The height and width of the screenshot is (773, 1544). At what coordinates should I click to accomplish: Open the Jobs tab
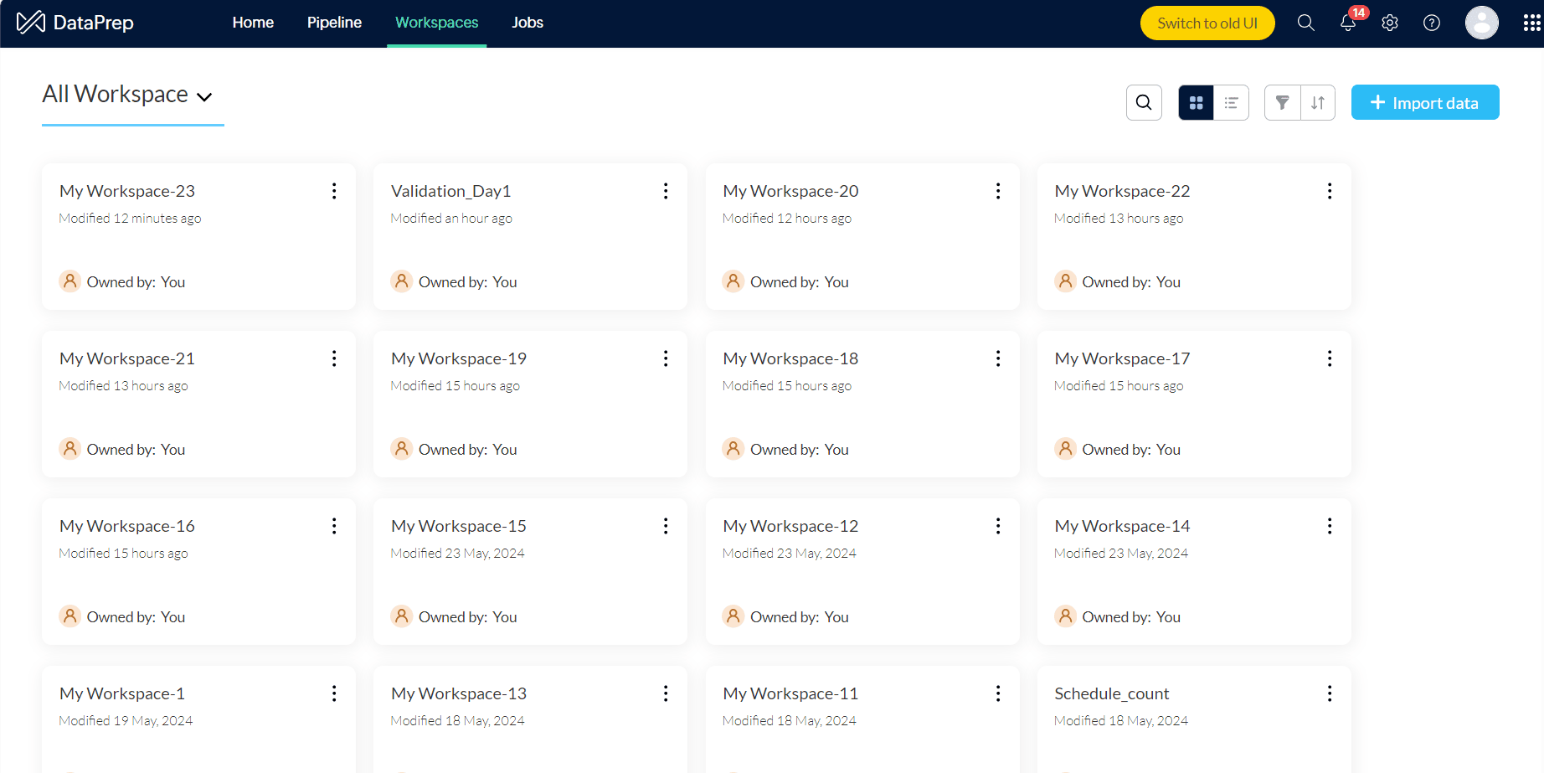pyautogui.click(x=528, y=23)
